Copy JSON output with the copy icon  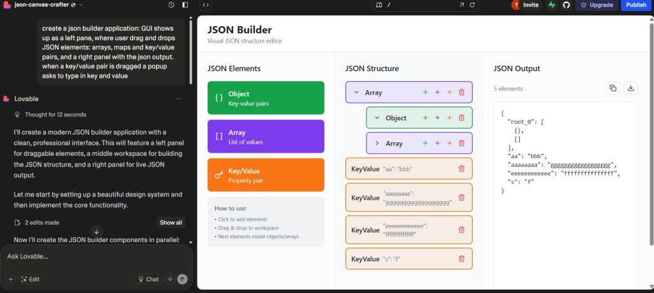[612, 88]
